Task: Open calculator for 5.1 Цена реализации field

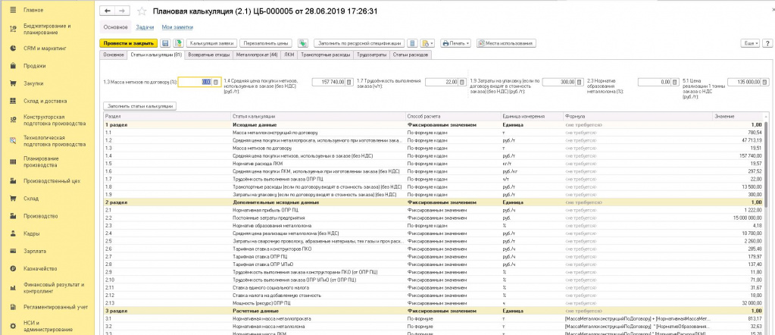Action: click(x=766, y=82)
